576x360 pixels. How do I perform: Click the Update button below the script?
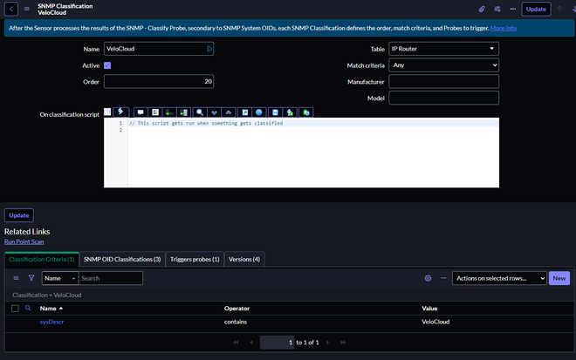click(x=19, y=215)
